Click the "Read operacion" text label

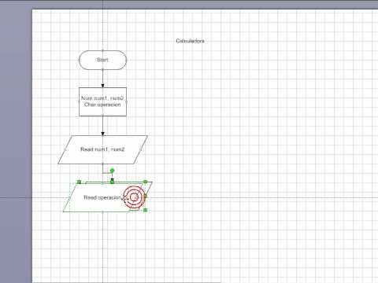click(x=102, y=197)
